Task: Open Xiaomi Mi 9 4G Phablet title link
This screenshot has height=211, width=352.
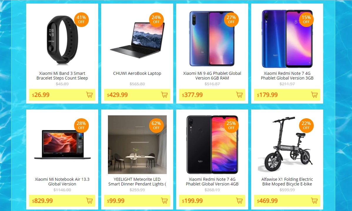Action: (x=212, y=76)
